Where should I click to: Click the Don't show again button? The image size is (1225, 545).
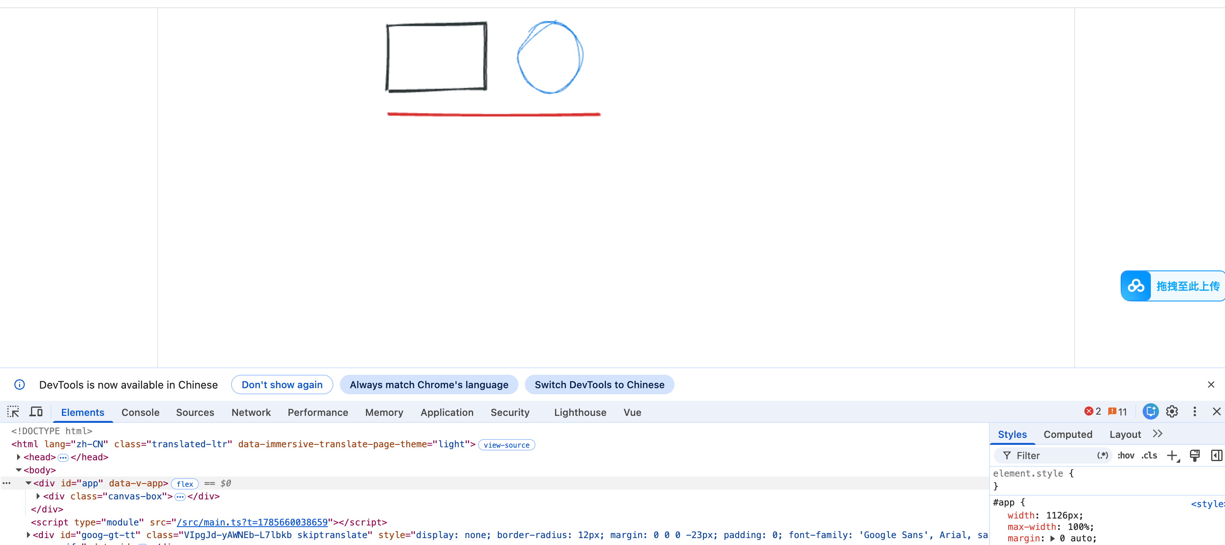coord(282,385)
